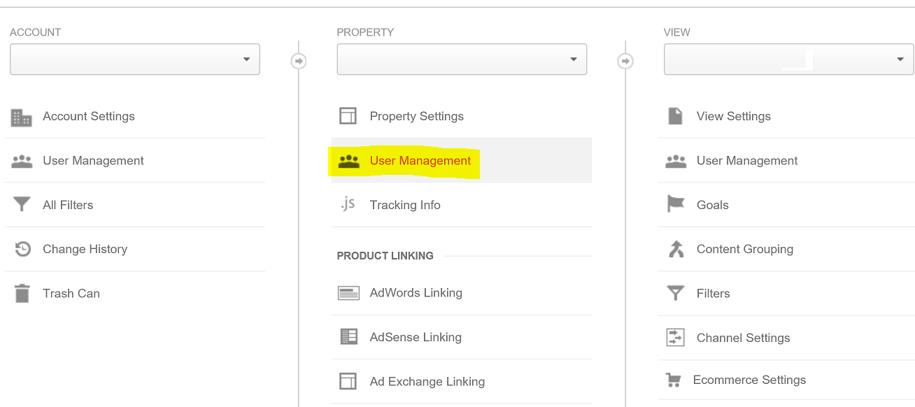This screenshot has height=407, width=915.
Task: Go to AdWords Linking
Action: tap(416, 293)
